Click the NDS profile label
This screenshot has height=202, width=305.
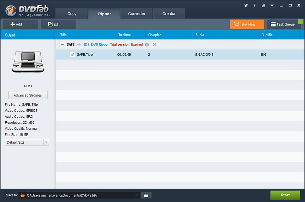click(x=28, y=86)
